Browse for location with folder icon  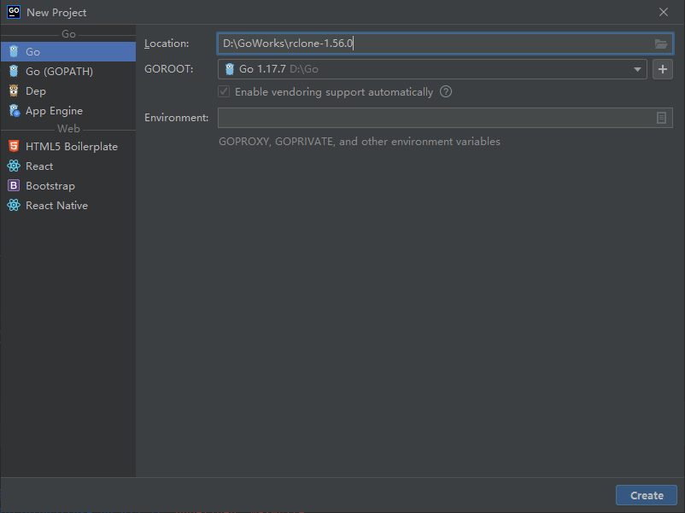660,44
